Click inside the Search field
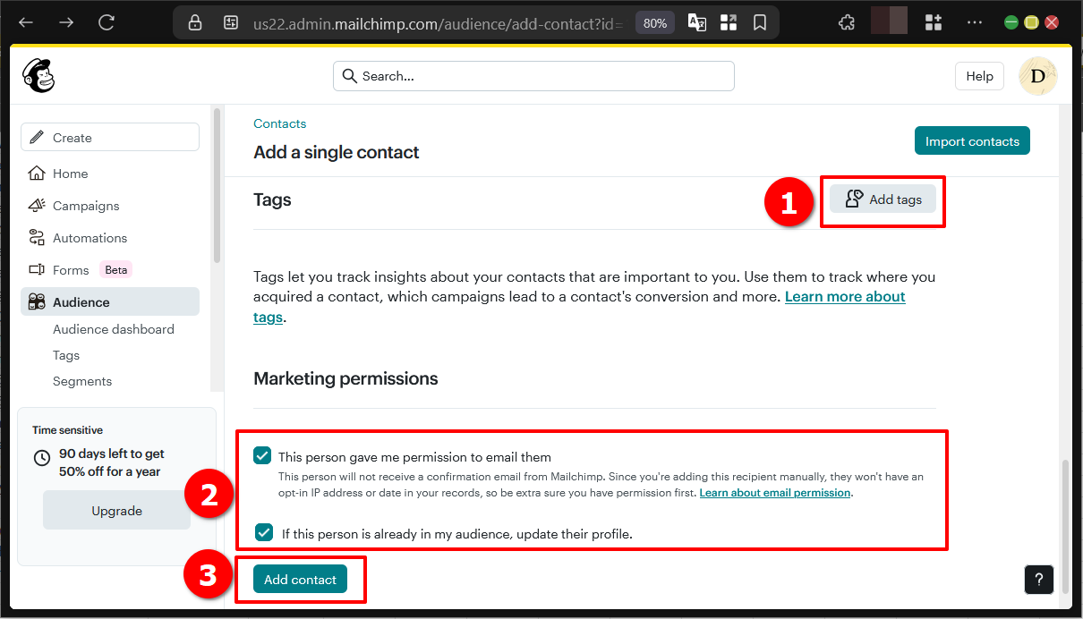 coord(533,76)
